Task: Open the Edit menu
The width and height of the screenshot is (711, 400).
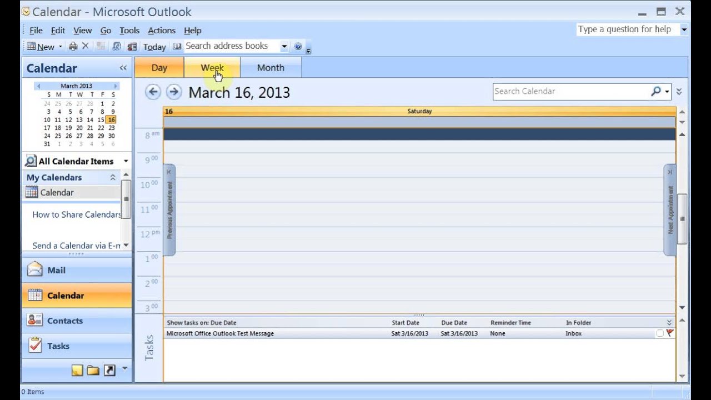Action: pos(58,31)
